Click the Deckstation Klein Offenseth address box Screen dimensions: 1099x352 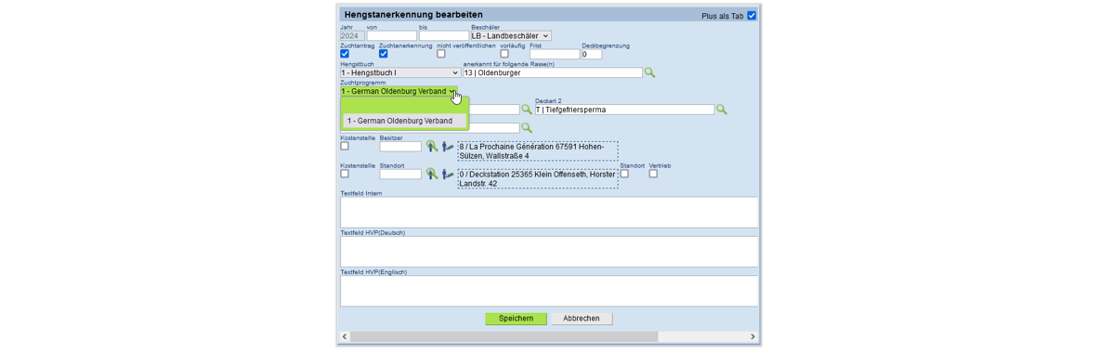tap(538, 178)
